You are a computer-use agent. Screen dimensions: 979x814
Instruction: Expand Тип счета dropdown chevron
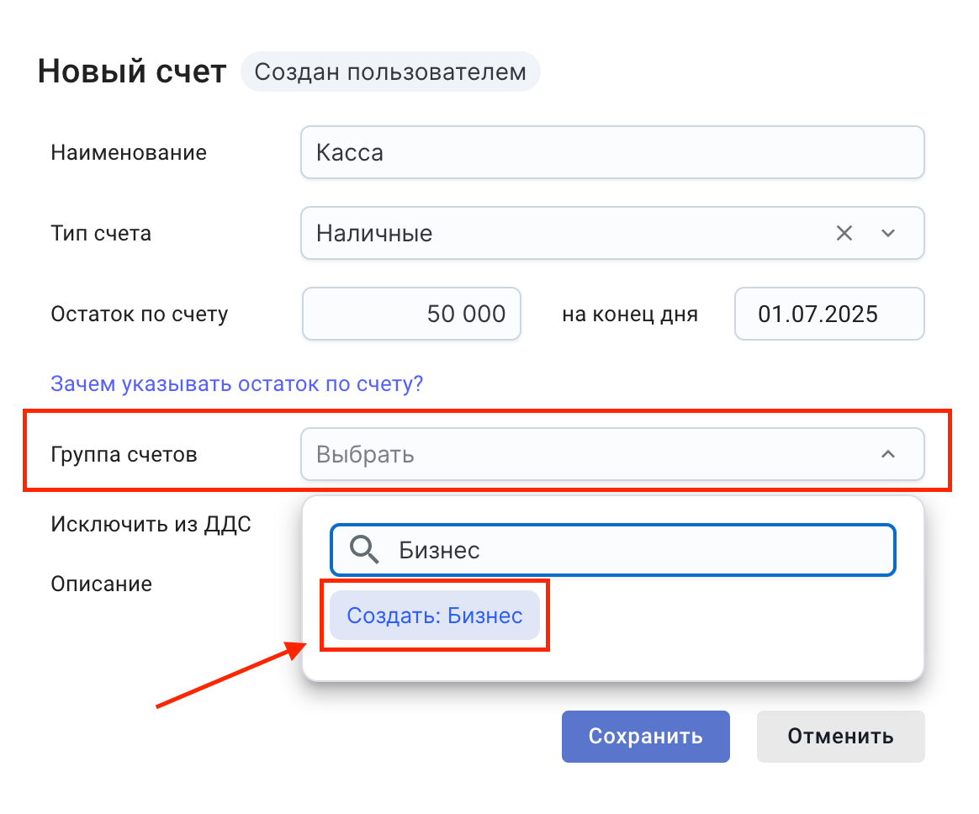point(888,233)
